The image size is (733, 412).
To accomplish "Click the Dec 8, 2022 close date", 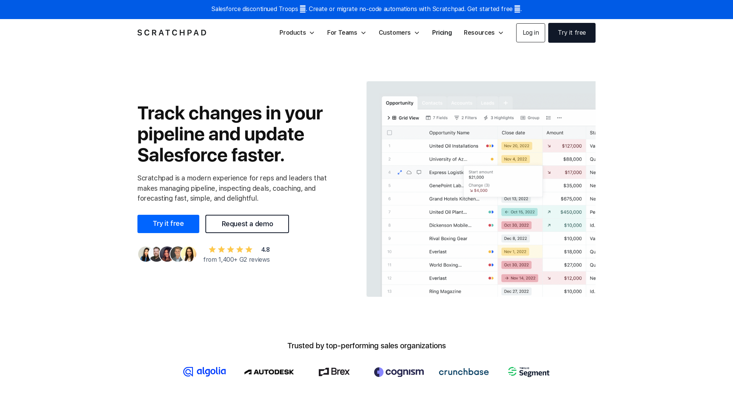I will coord(515,239).
